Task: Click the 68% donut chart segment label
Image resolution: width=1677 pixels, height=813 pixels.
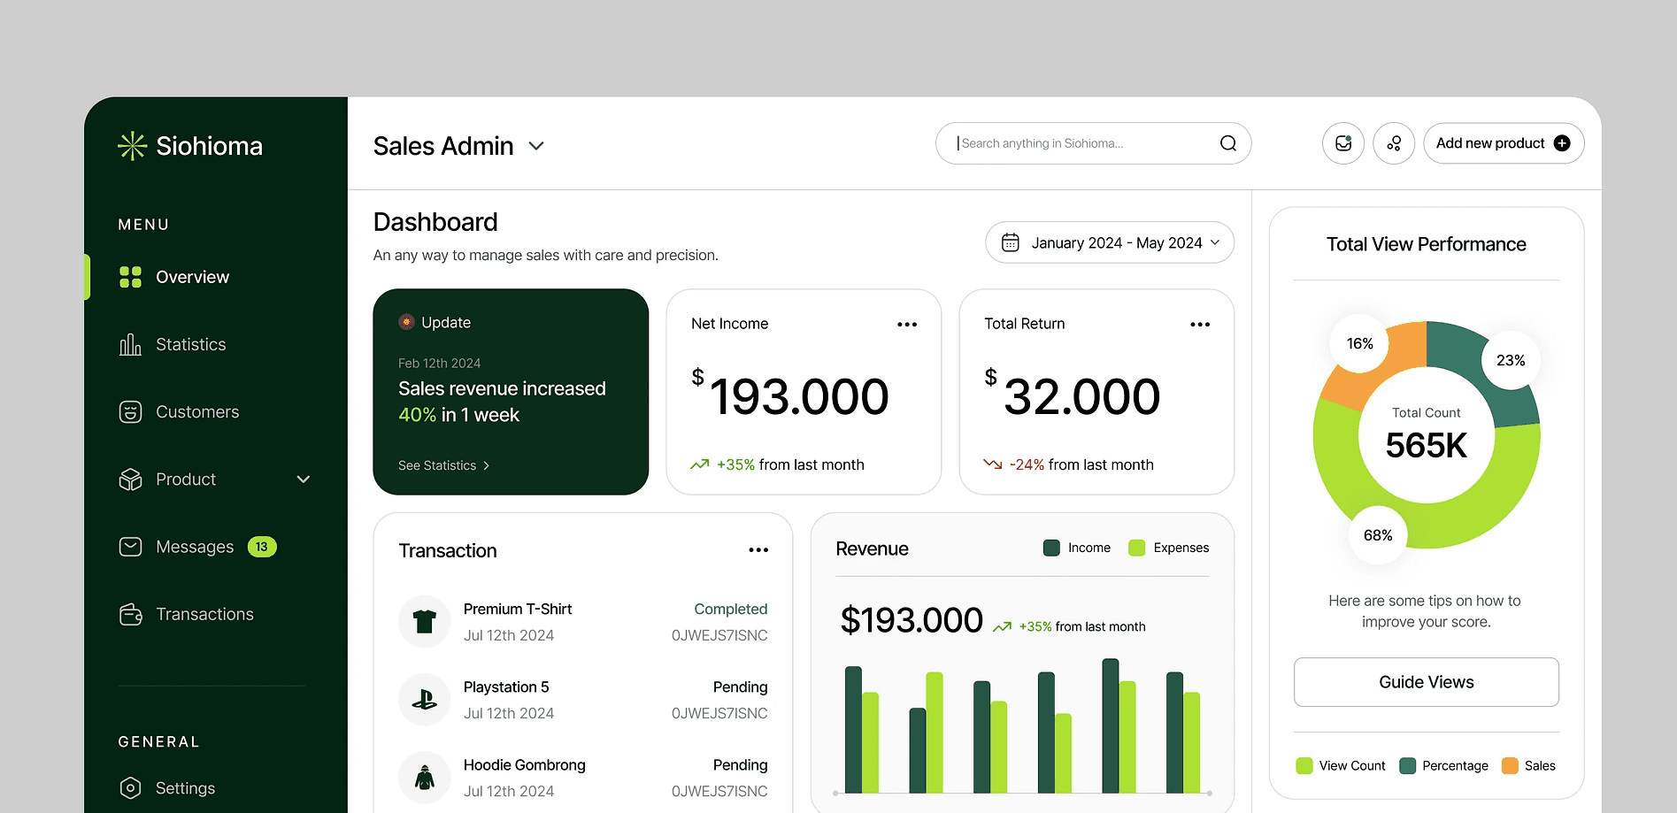Action: (x=1378, y=535)
